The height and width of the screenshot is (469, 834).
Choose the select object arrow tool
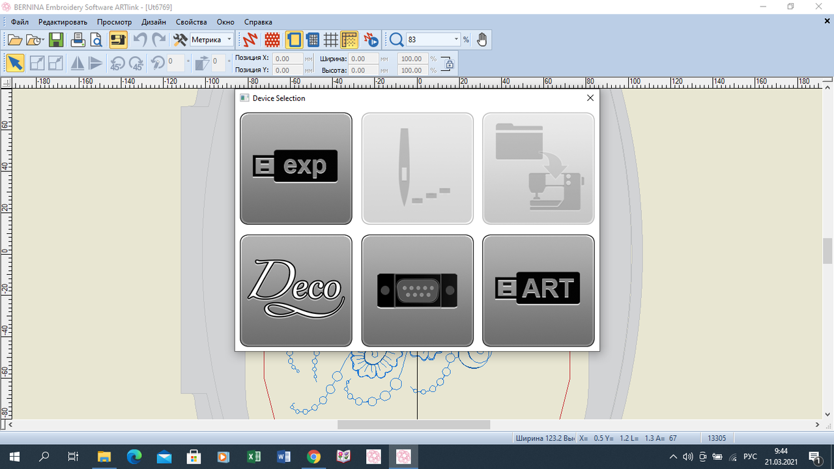click(14, 63)
